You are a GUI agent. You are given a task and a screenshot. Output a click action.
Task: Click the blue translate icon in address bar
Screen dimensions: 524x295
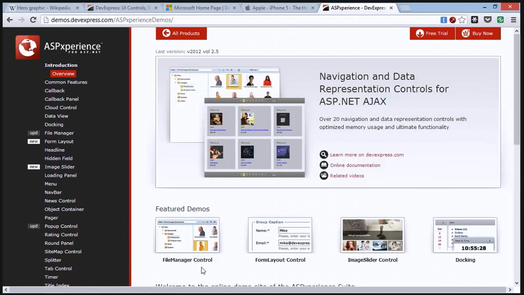tap(443, 20)
